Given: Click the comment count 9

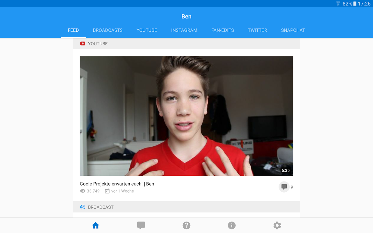Looking at the screenshot, I should pos(292,187).
